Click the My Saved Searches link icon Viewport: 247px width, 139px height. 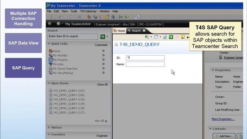click(51, 68)
